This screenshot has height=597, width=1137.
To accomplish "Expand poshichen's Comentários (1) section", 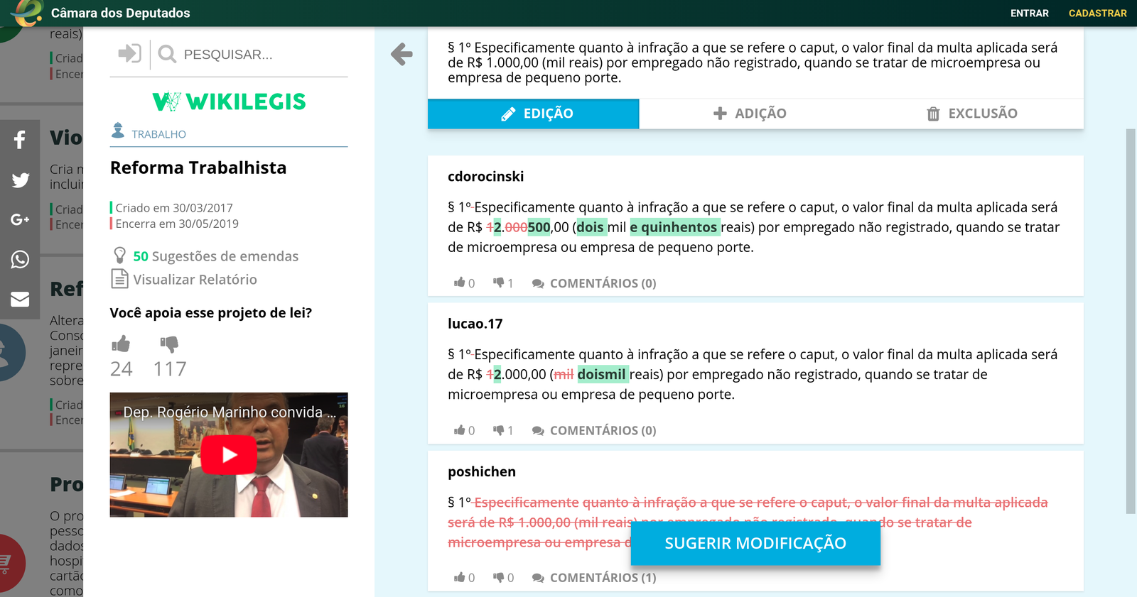I will coord(594,578).
